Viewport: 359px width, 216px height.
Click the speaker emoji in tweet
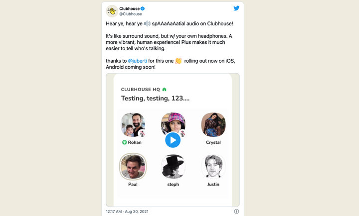147,23
